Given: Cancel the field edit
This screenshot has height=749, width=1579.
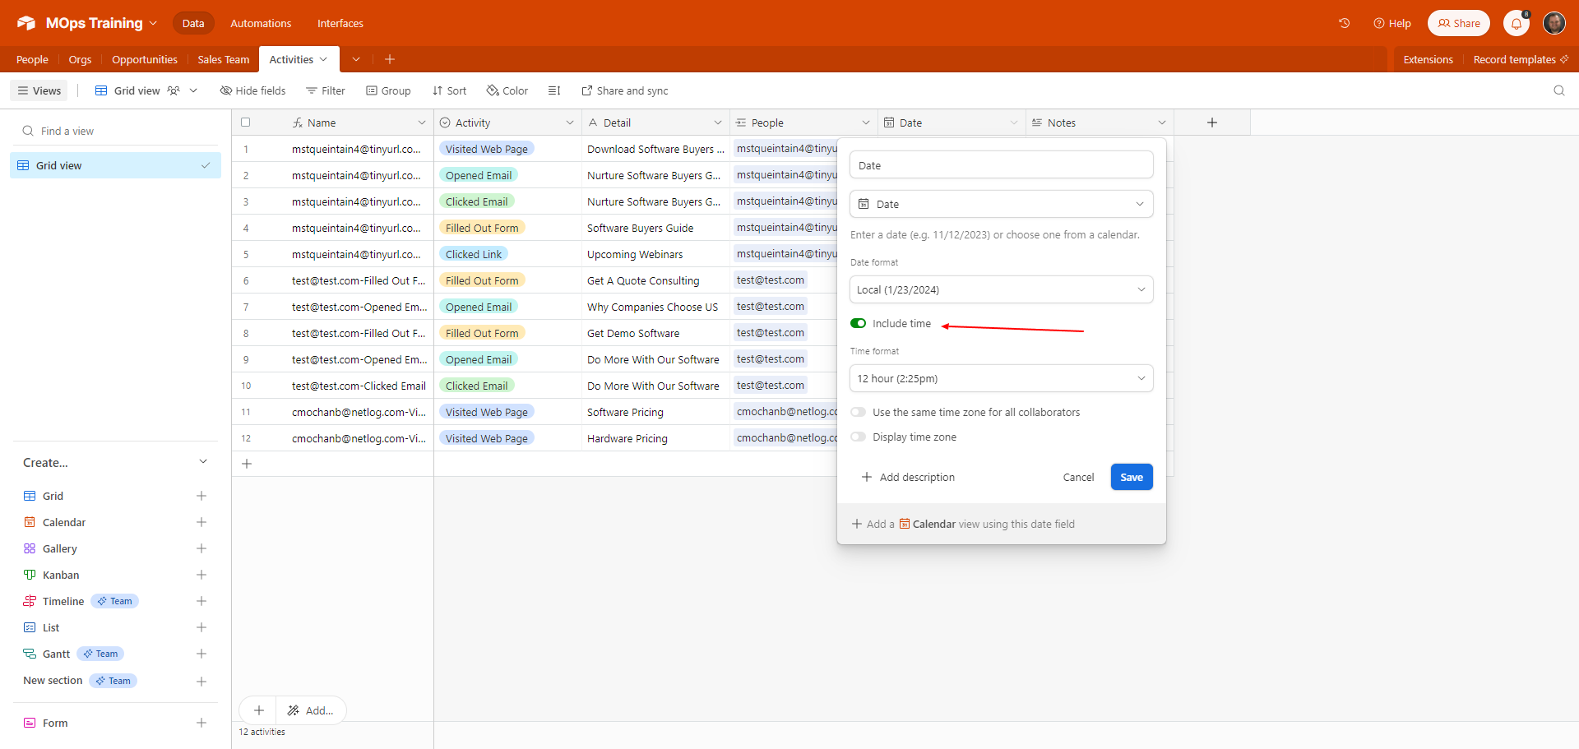Looking at the screenshot, I should [x=1077, y=477].
